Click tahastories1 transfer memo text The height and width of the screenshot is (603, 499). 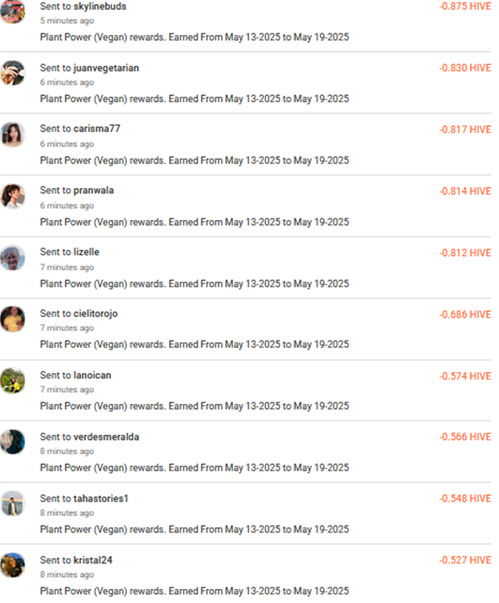coord(194,530)
